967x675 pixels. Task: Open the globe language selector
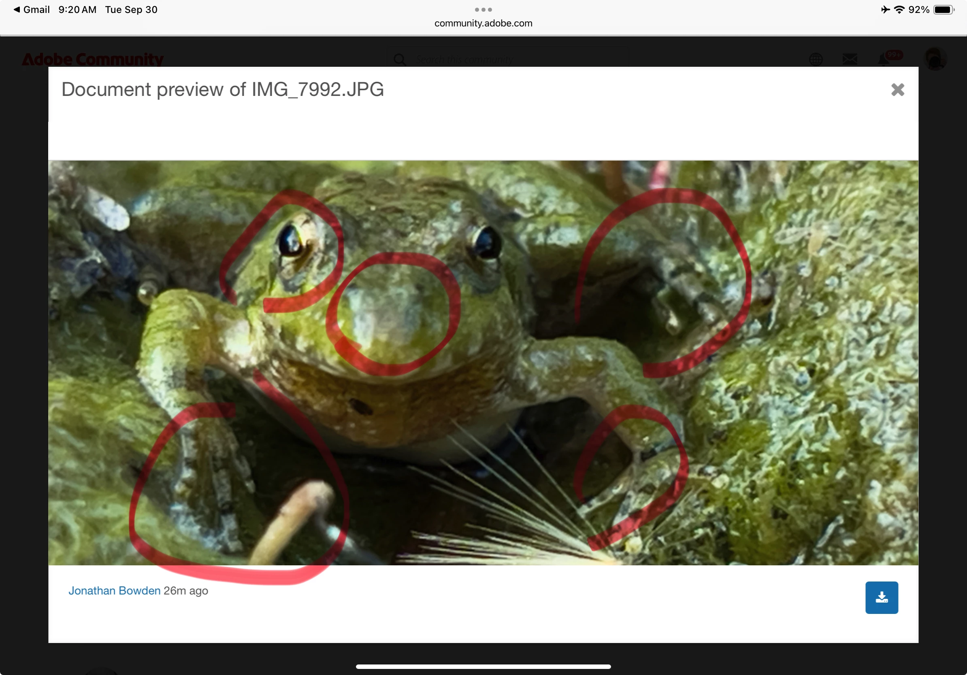(x=816, y=59)
